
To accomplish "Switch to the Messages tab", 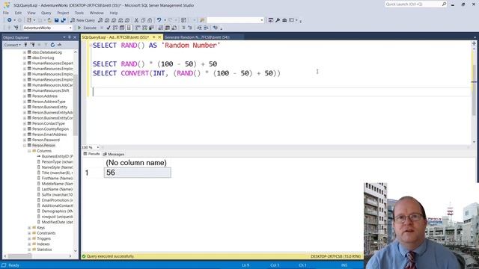I will point(114,155).
